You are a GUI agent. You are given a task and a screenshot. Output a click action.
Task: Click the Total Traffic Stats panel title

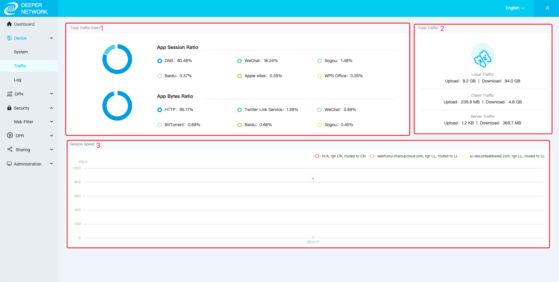[85, 28]
